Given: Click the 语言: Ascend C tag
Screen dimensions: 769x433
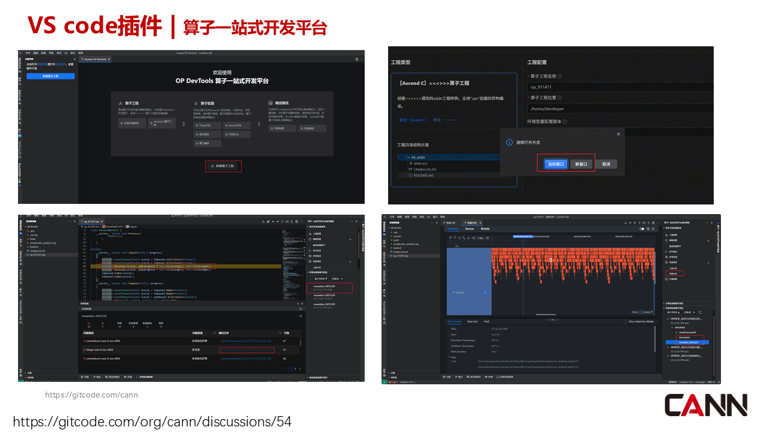Looking at the screenshot, I should 413,120.
